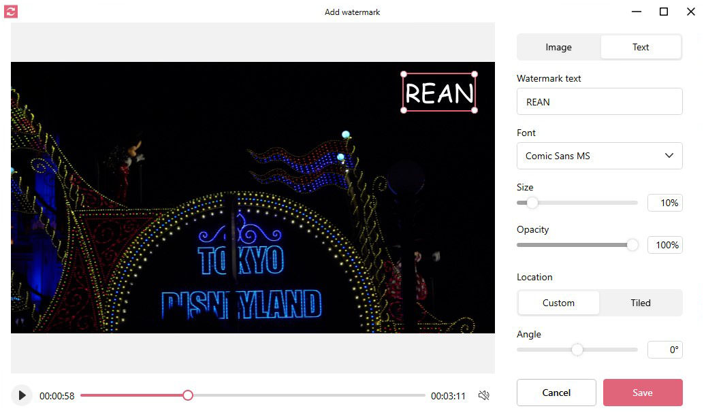Click bottom-right resize handle of watermark box
This screenshot has height=415, width=706.
pyautogui.click(x=475, y=110)
